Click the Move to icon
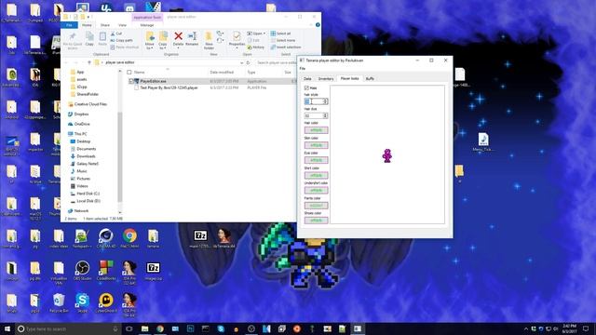Image resolution: width=596 pixels, height=335 pixels. coord(150,36)
